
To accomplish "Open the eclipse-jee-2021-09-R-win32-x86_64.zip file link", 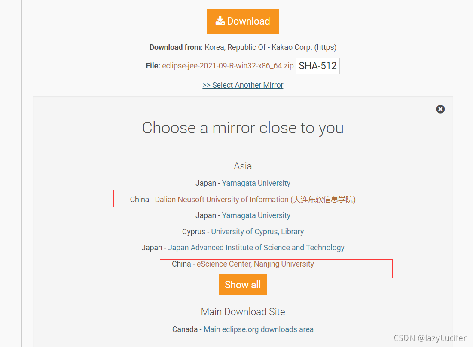I will click(x=228, y=66).
